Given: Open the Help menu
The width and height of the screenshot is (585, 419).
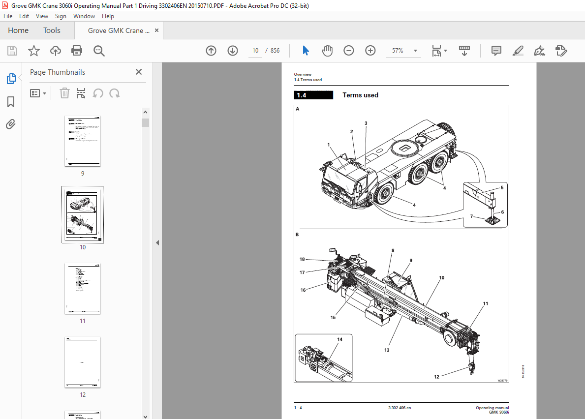Looking at the screenshot, I should click(108, 16).
